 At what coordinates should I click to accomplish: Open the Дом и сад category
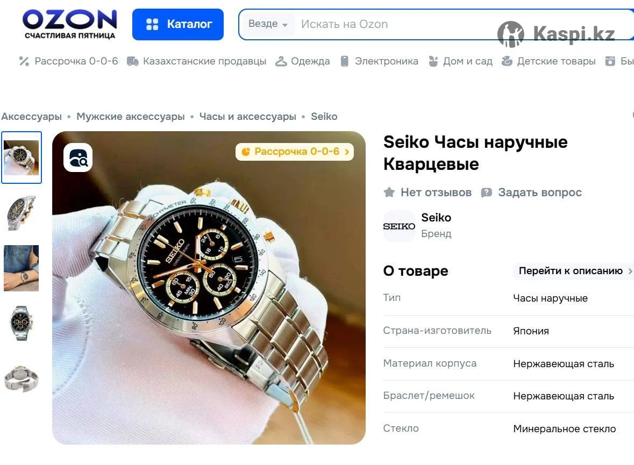pyautogui.click(x=460, y=61)
